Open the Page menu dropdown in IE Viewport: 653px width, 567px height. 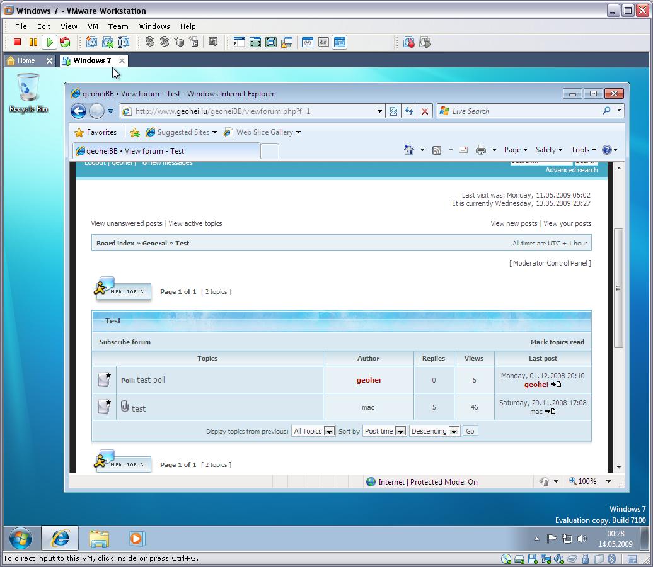tap(516, 150)
